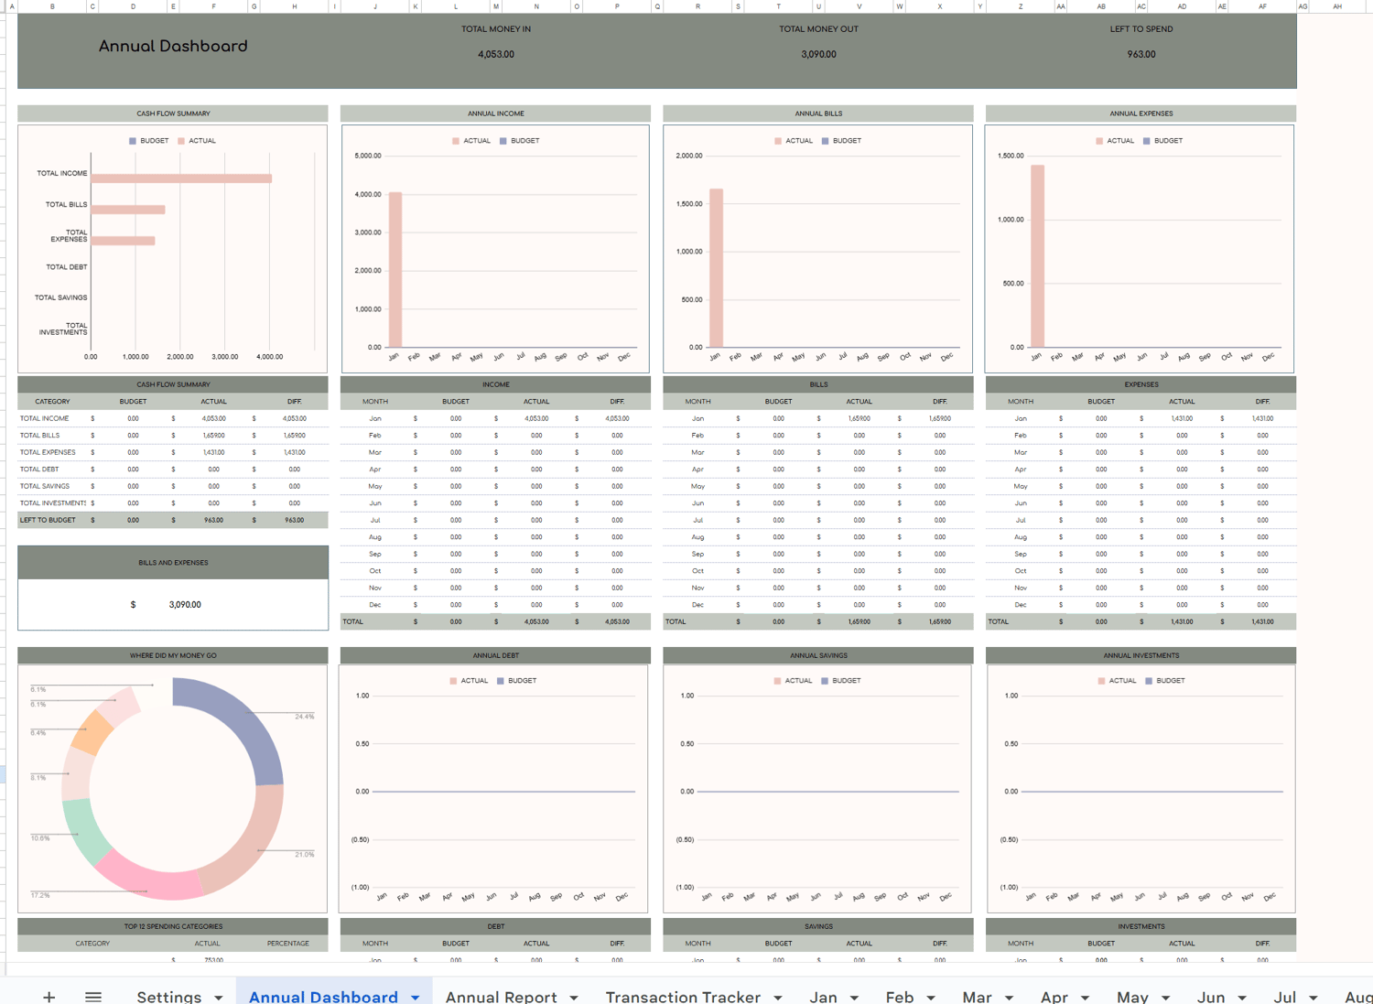The image size is (1373, 1004).
Task: Expand the Apr tab menu arrow
Action: [x=1086, y=997]
